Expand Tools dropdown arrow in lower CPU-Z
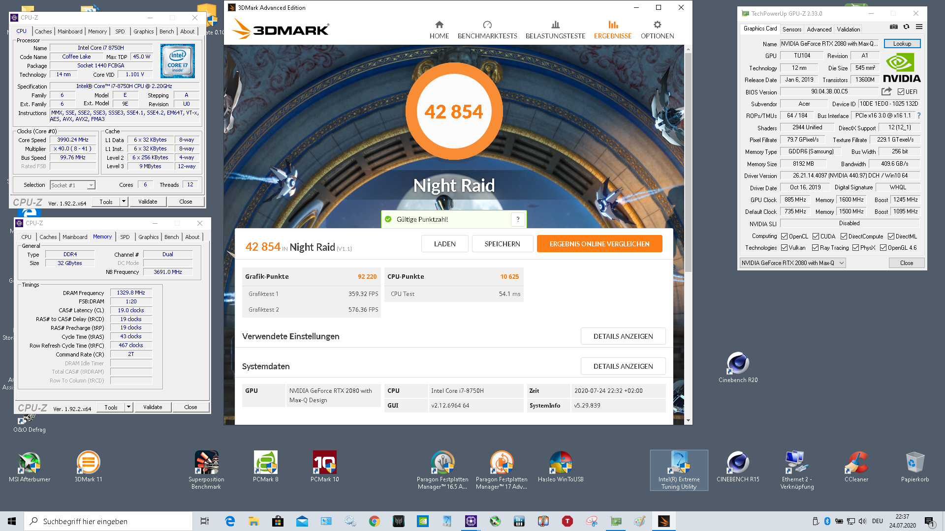 (x=128, y=407)
